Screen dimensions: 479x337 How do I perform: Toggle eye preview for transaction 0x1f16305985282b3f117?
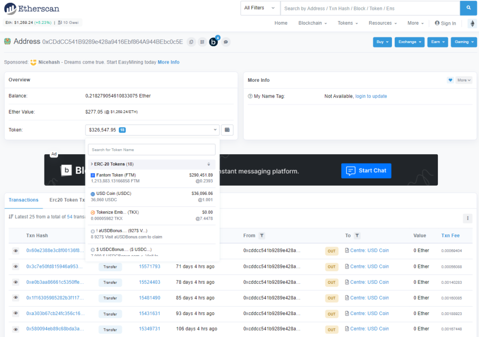coord(15,298)
